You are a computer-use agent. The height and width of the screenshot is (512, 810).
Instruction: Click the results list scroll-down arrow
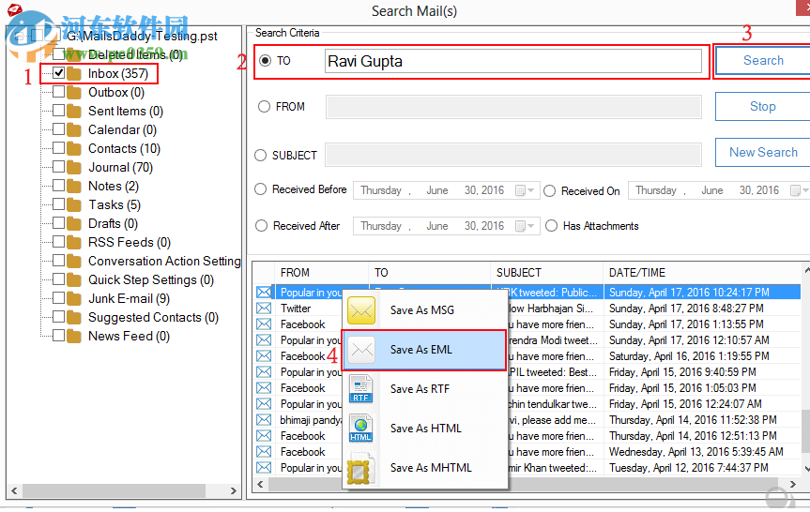(806, 469)
